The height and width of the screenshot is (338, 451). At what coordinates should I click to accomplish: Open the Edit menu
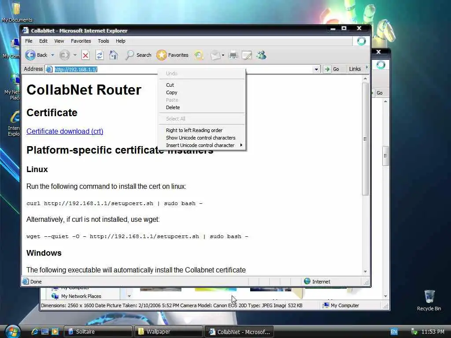(x=44, y=41)
